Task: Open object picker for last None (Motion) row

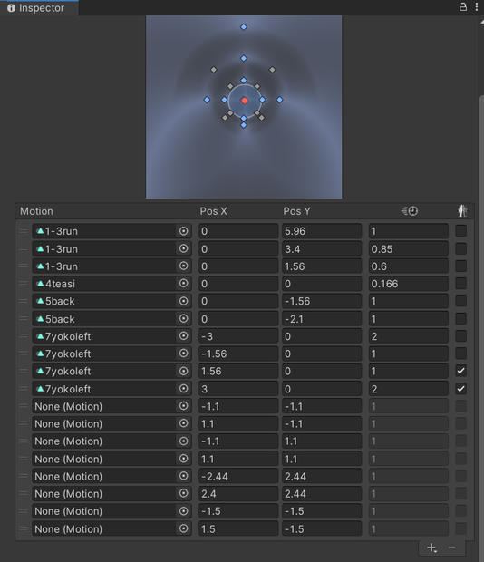Action: tap(183, 528)
